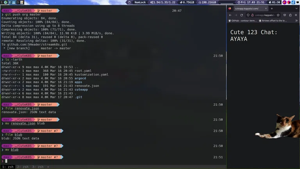Open the Firefox extensions icon
This screenshot has width=300, height=169.
[x=290, y=15]
